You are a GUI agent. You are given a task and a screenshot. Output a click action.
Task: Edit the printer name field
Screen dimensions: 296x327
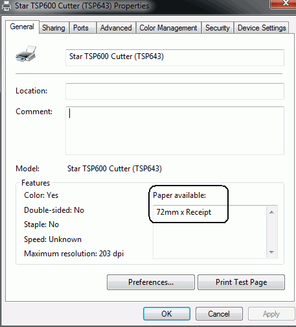tap(175, 58)
